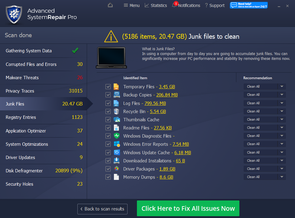Open the Menu item in top bar
Screen dimensions: 295x218
pos(131,5)
